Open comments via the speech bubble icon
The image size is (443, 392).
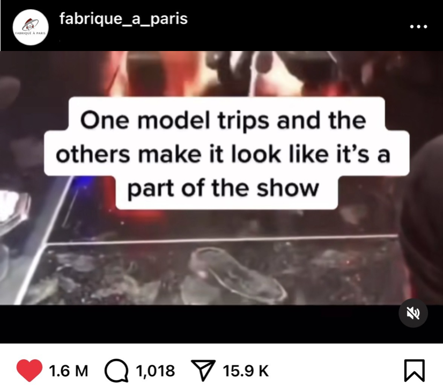pos(116,371)
